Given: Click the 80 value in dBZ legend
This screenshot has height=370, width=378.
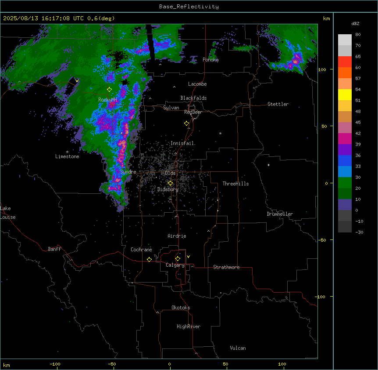Looking at the screenshot, I should [358, 35].
